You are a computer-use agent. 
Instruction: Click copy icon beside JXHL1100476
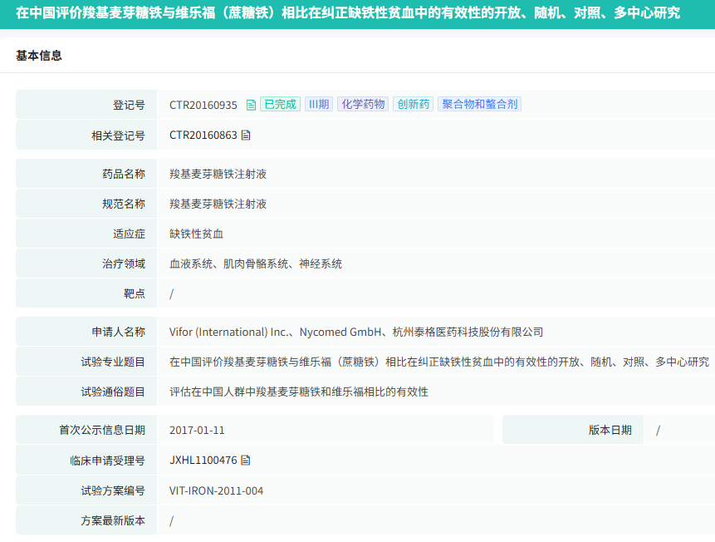tap(246, 460)
